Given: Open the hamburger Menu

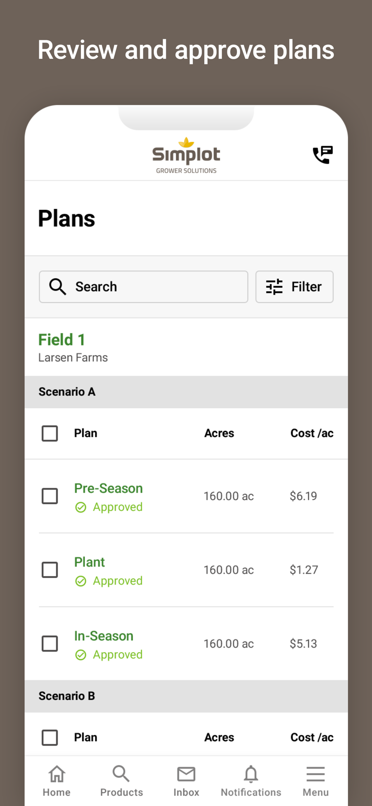Looking at the screenshot, I should pyautogui.click(x=316, y=781).
